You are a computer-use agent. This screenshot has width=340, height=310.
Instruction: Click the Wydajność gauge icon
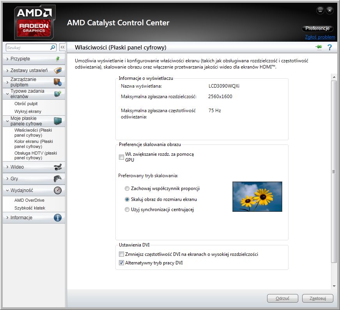point(58,190)
